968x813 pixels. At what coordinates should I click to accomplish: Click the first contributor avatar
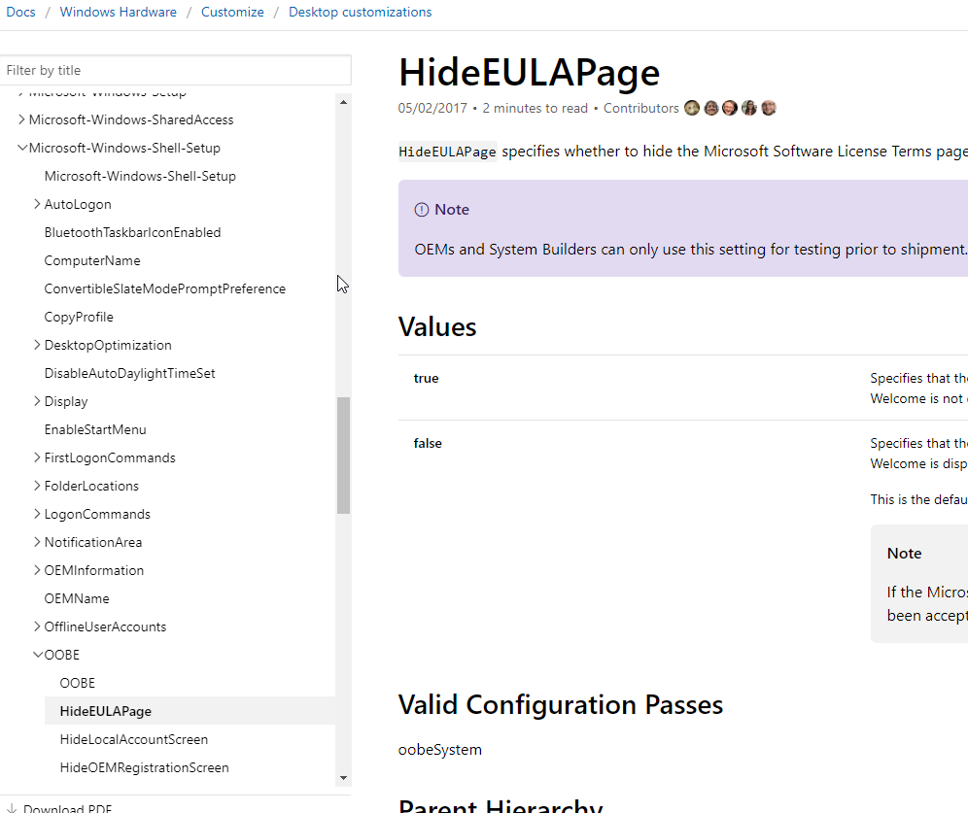pos(692,108)
